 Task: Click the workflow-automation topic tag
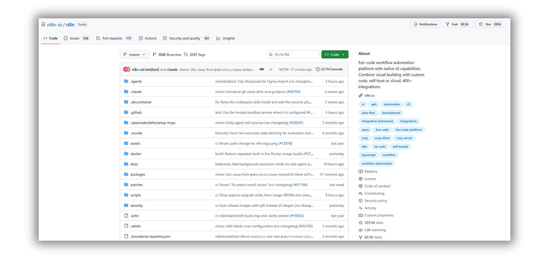(x=377, y=164)
